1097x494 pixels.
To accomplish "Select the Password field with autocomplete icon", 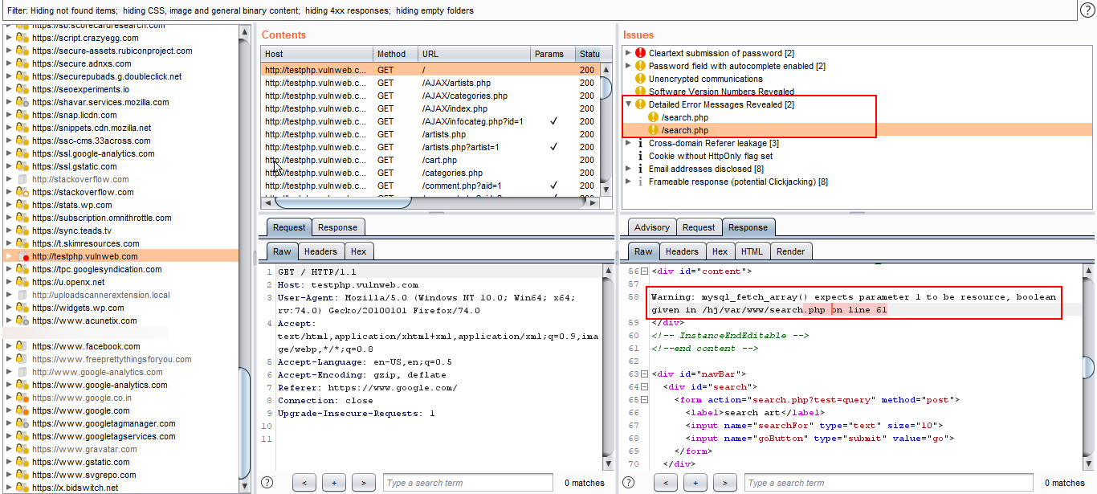I will tap(640, 66).
